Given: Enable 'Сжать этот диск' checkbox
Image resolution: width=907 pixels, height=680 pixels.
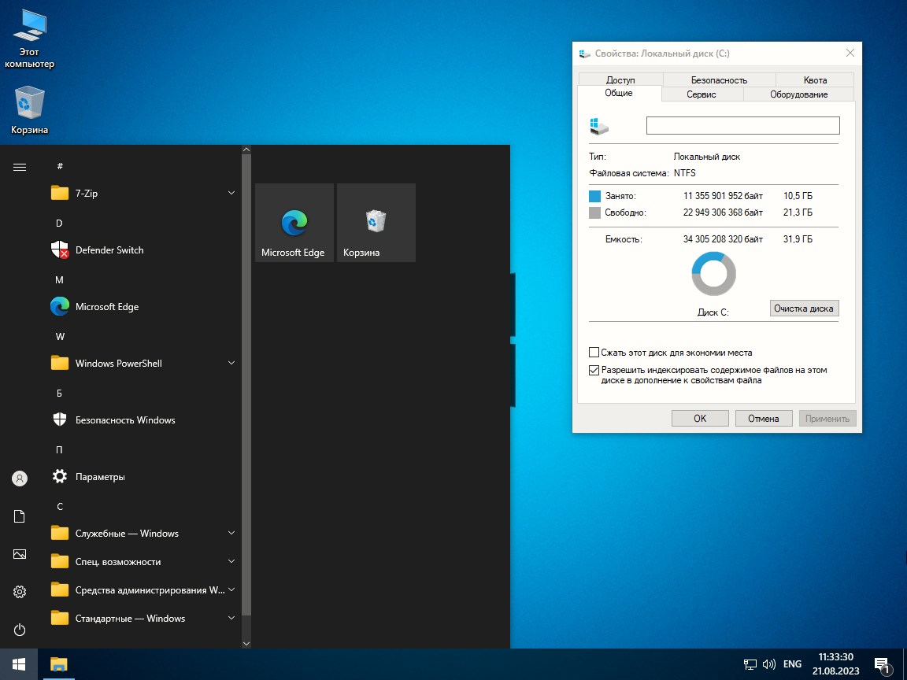Looking at the screenshot, I should tap(594, 353).
